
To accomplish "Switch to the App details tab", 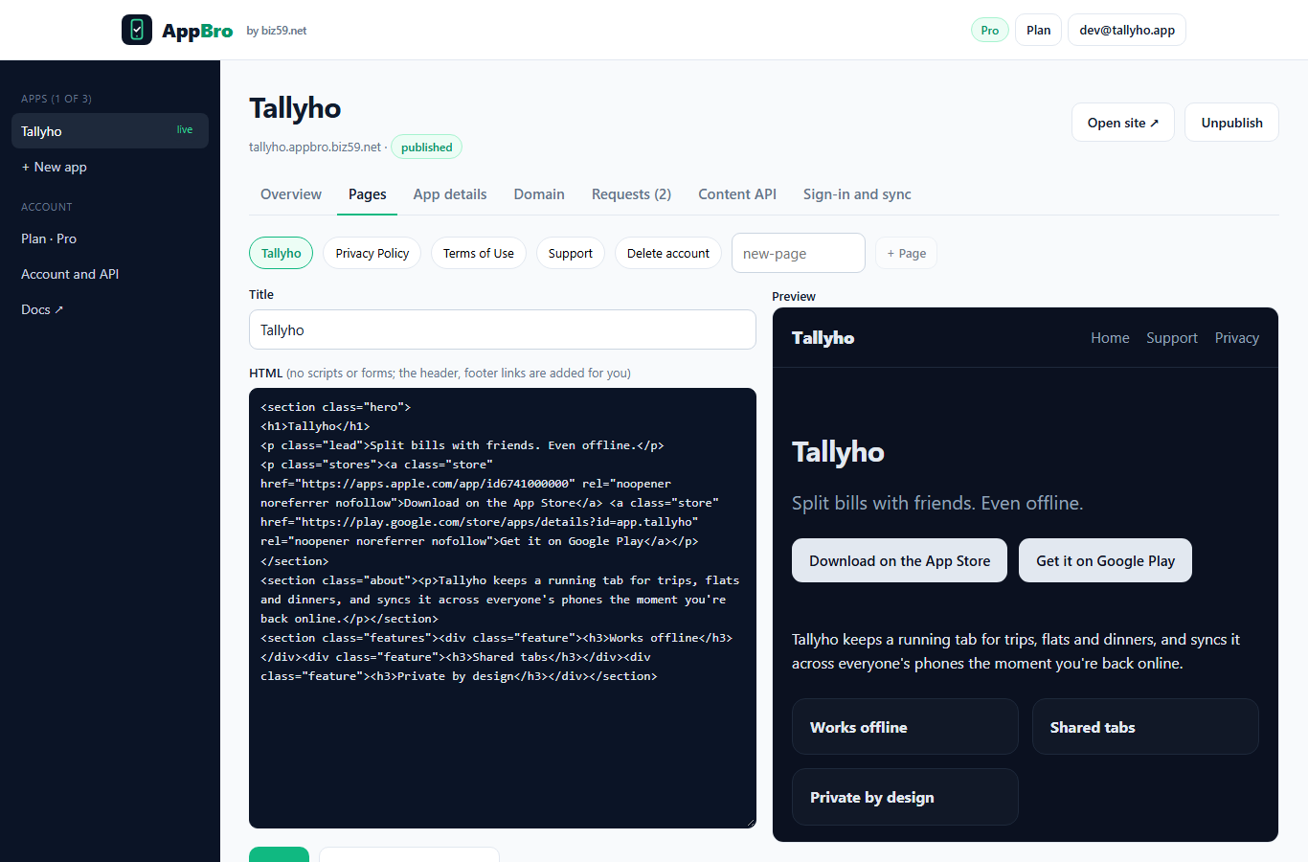I will click(x=450, y=194).
